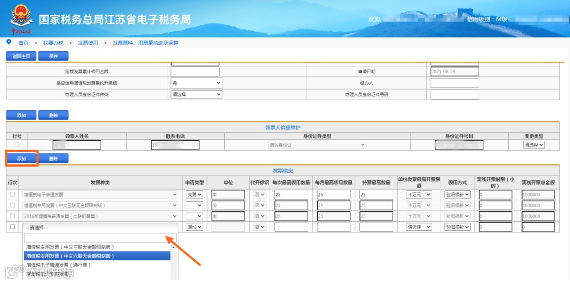Viewport: 570px width, 283px height.
Task: Click the location pin icon in breadcrumb
Action: pos(9,42)
